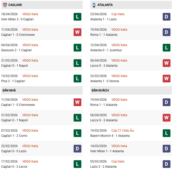Open the Cúp C1 Châu Âu competition link

pos(122,131)
